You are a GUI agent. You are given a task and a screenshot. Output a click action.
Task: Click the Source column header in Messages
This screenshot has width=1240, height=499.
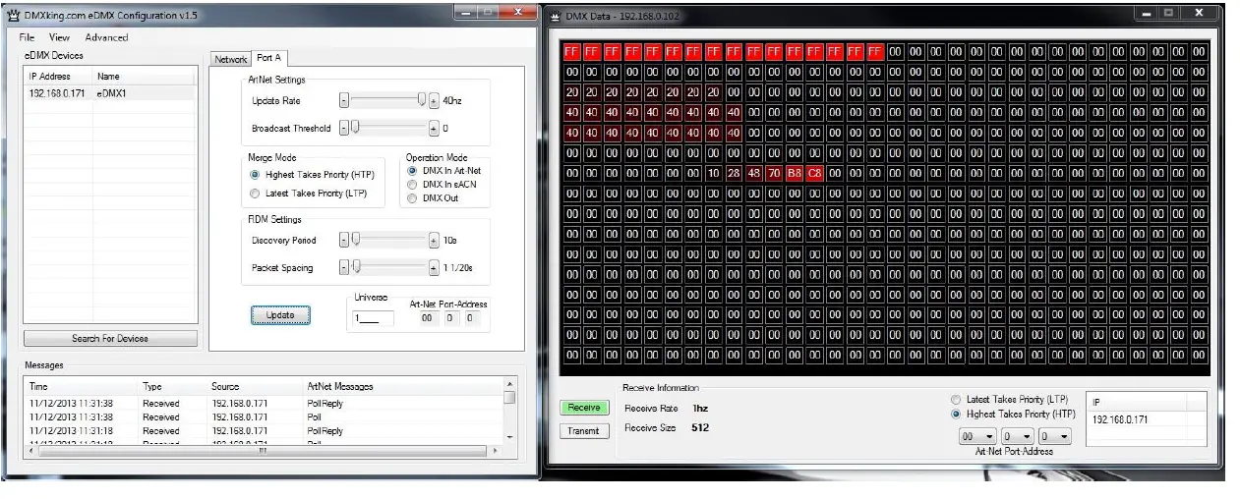click(x=255, y=386)
